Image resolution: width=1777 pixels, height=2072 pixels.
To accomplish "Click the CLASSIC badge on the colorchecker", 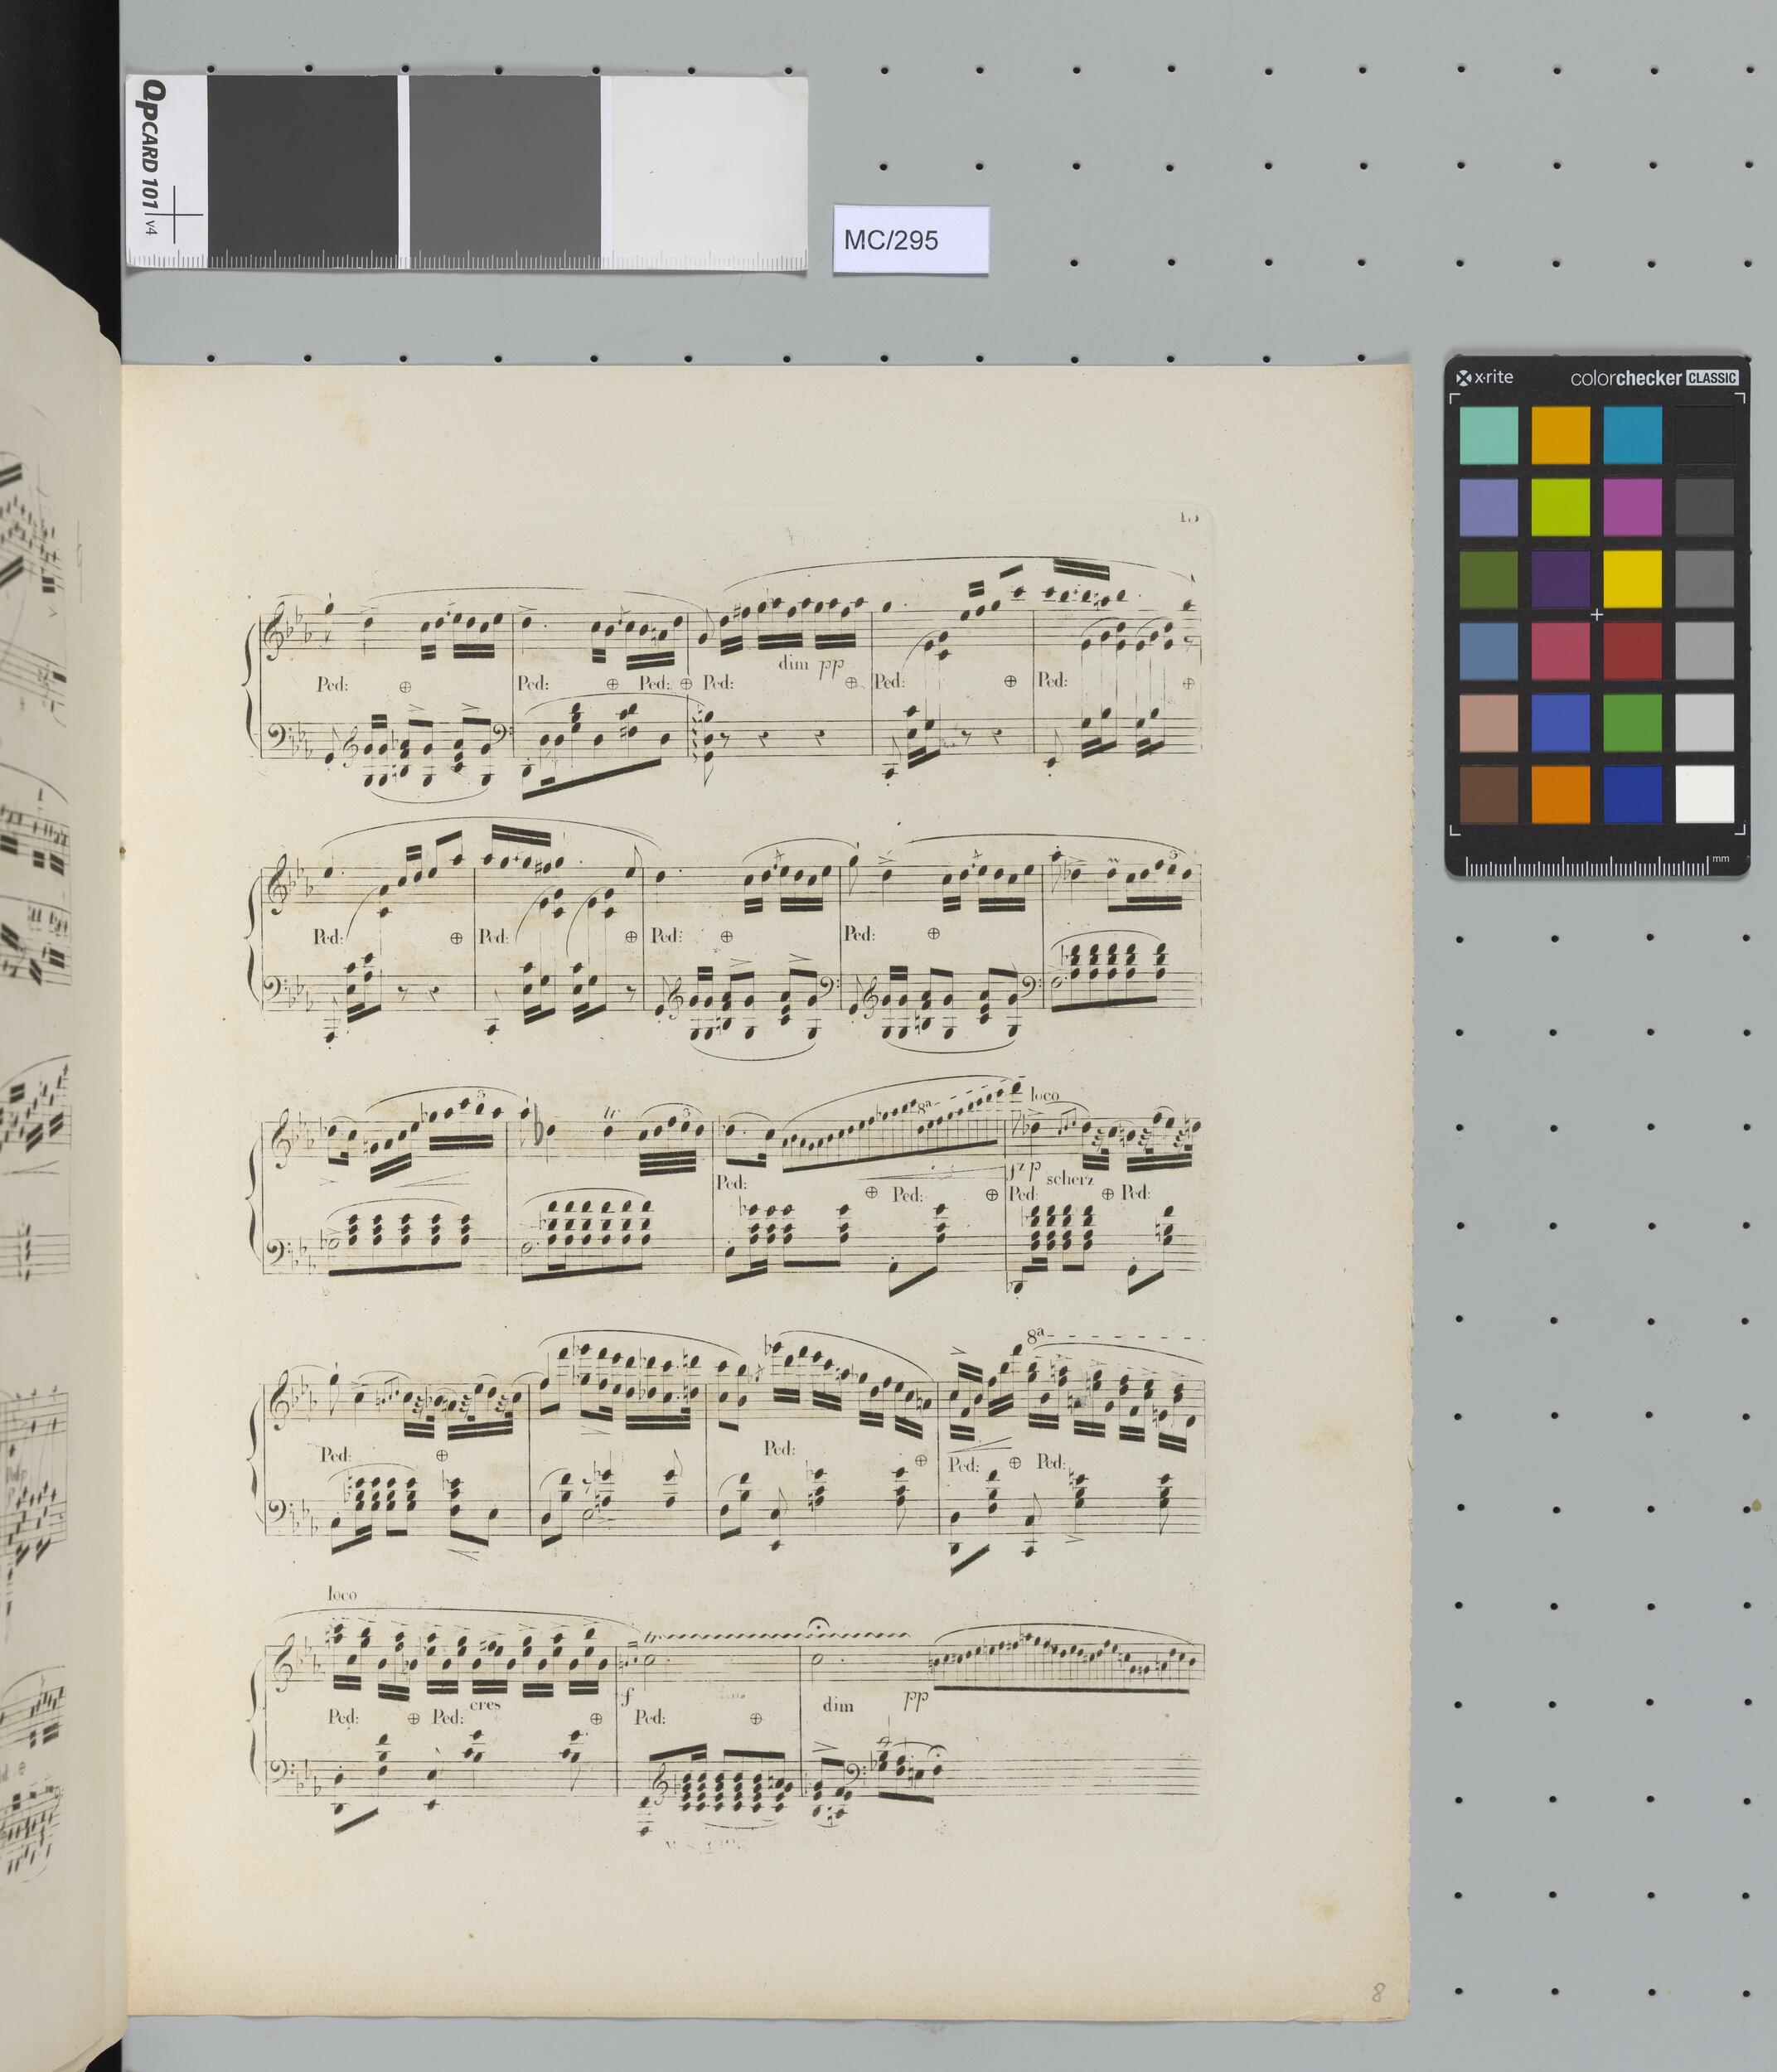I will [x=1712, y=378].
